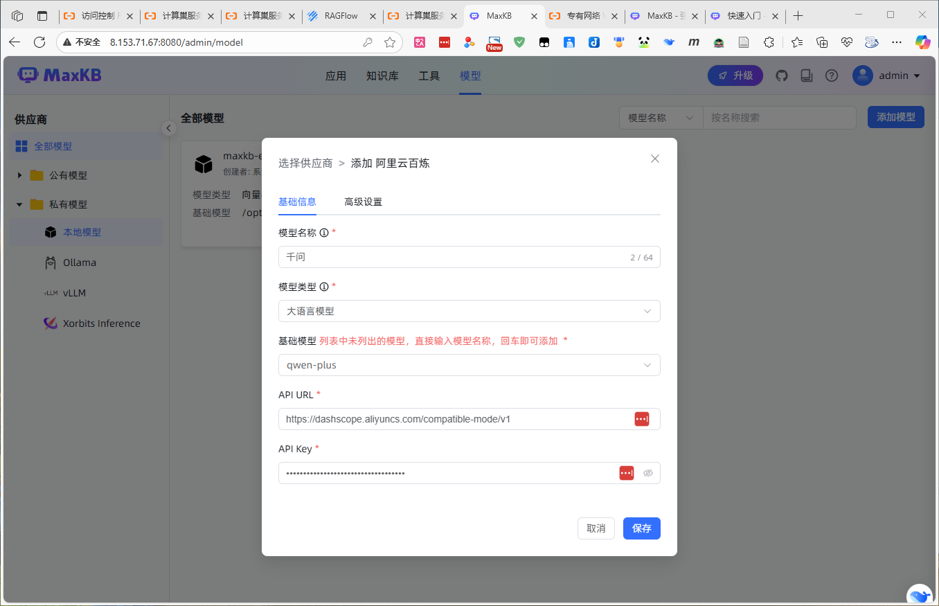Switch to the RAGFlow browser tab
Image resolution: width=939 pixels, height=606 pixels.
(x=343, y=15)
